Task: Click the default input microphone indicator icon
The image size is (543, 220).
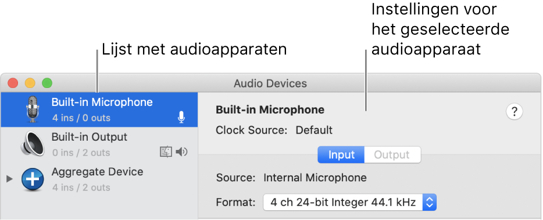Action: pyautogui.click(x=181, y=118)
